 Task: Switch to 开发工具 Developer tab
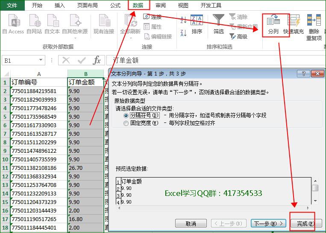tap(211, 5)
